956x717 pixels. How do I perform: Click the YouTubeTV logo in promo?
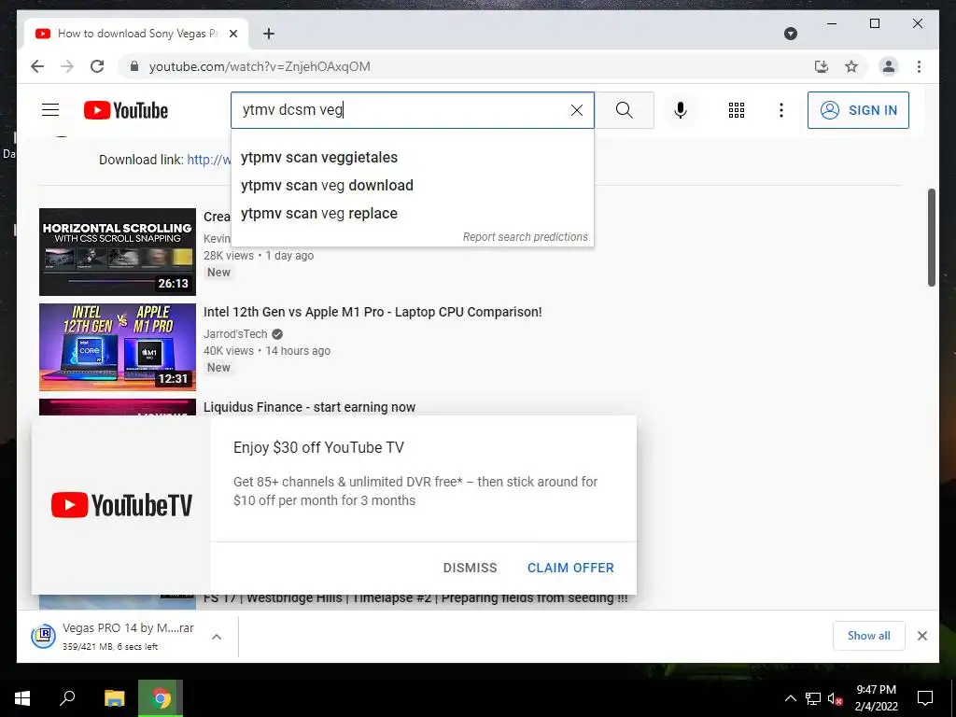point(121,505)
